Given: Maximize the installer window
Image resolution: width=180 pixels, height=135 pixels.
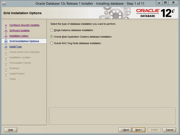Looking at the screenshot, I should tap(165, 3).
